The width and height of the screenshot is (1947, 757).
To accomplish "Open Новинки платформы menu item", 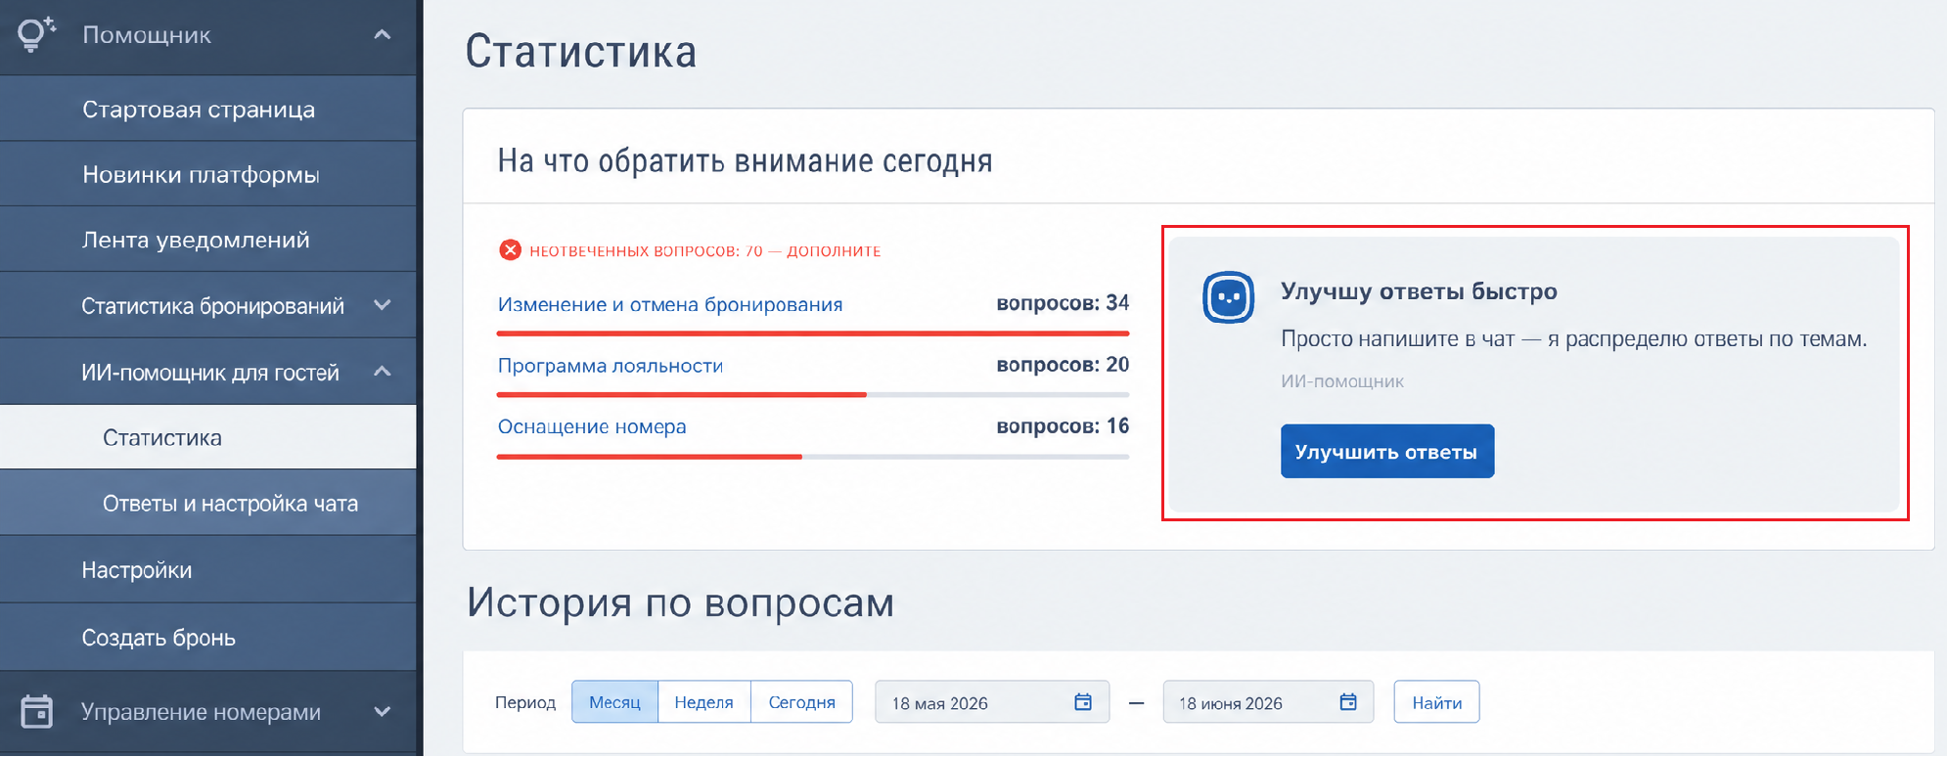I will (207, 174).
